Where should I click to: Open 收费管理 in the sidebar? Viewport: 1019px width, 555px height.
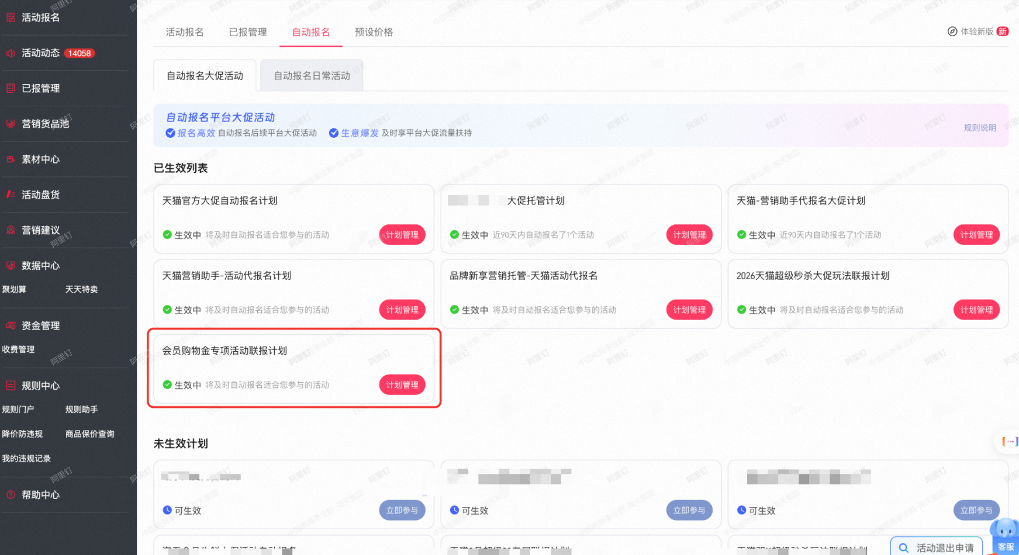click(x=18, y=349)
